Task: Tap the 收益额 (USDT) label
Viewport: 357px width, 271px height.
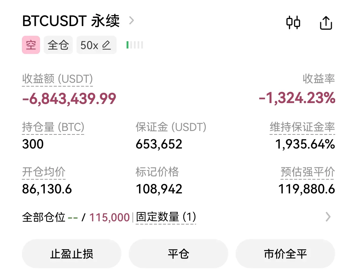Action: (x=57, y=79)
